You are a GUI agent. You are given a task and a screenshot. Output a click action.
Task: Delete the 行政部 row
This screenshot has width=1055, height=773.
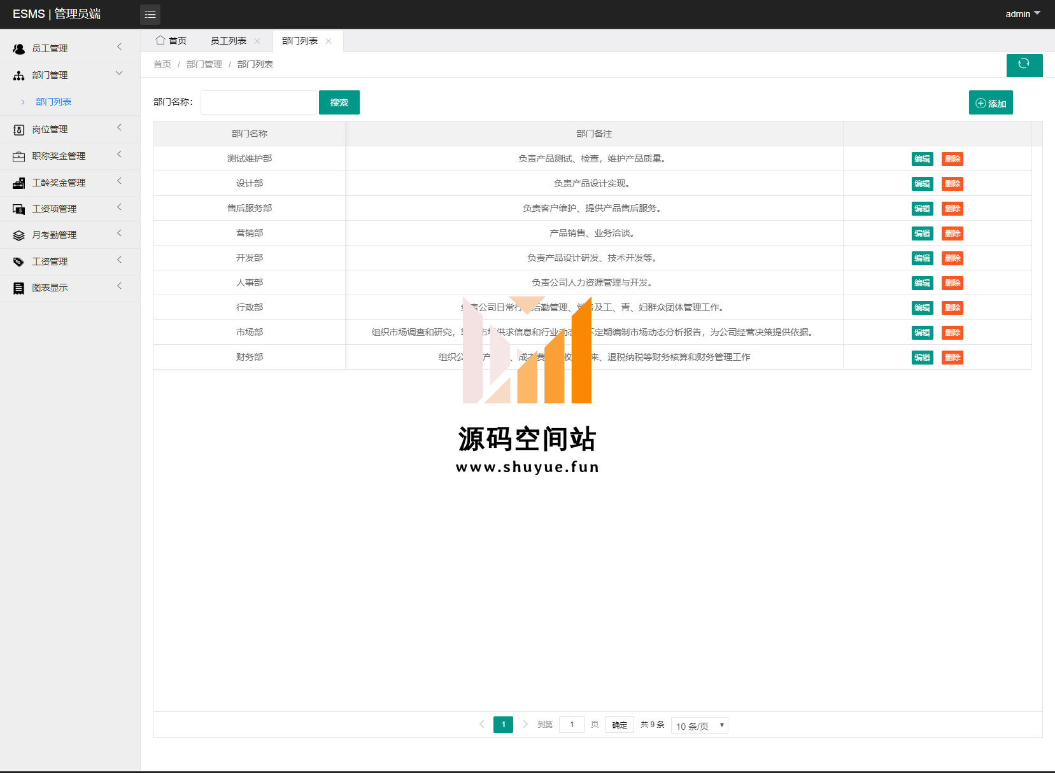click(952, 308)
